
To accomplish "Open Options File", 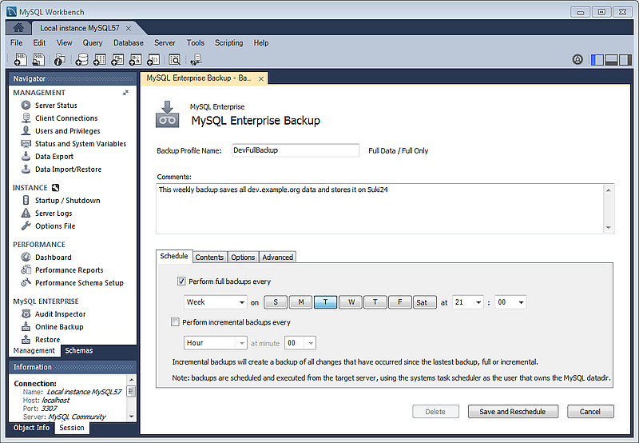I will click(x=55, y=226).
